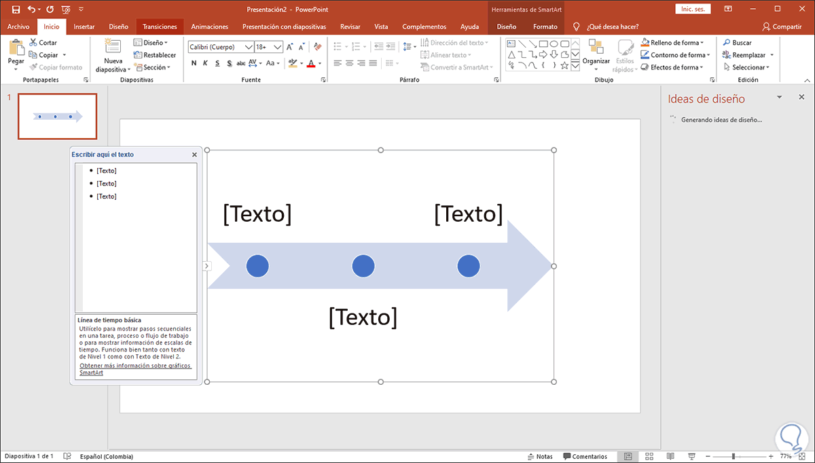This screenshot has height=463, width=815.
Task: Increase font size with the large A
Action: [290, 47]
